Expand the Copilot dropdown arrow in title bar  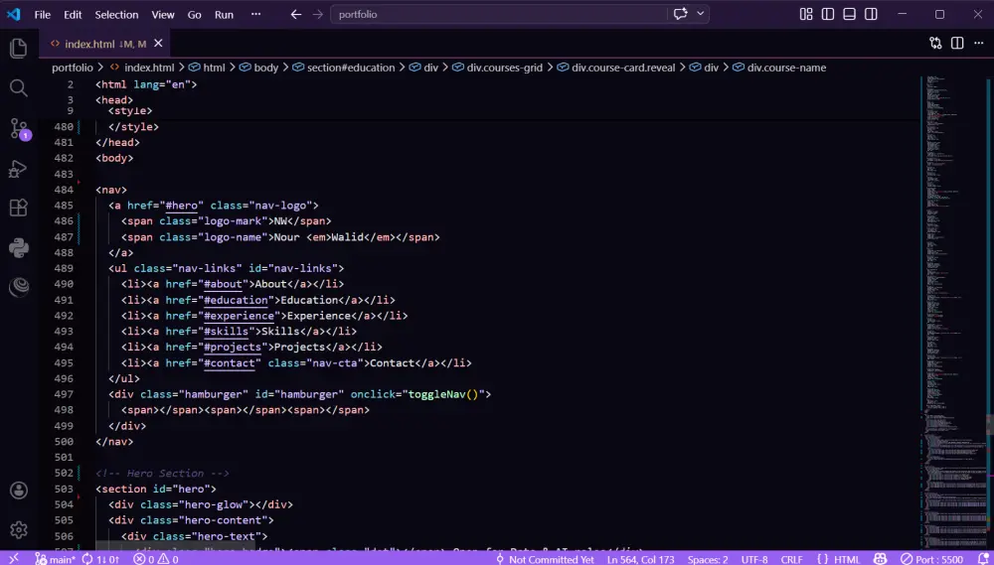click(701, 14)
